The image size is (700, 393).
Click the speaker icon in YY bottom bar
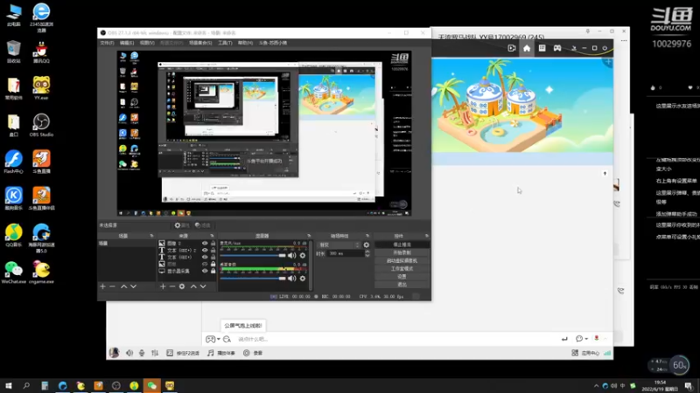click(129, 353)
